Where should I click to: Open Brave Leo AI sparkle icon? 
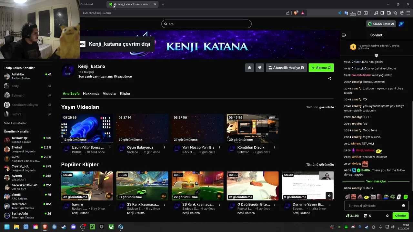(395, 13)
